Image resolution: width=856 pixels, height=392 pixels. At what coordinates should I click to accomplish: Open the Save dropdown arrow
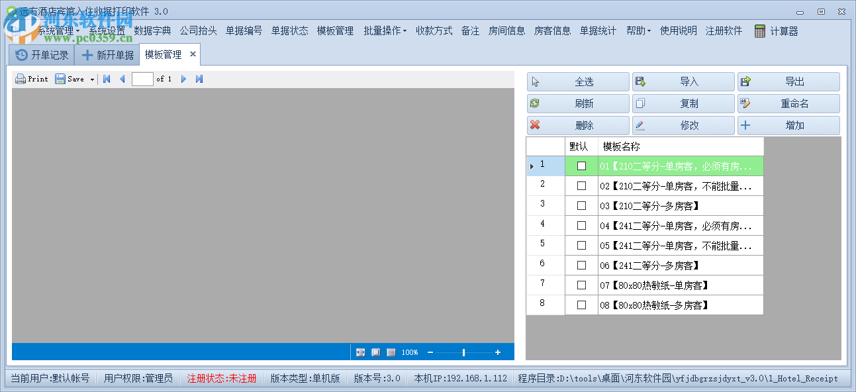92,79
